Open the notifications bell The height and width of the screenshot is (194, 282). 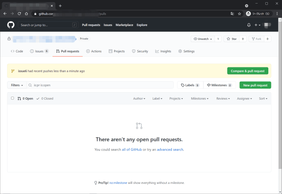[249, 25]
